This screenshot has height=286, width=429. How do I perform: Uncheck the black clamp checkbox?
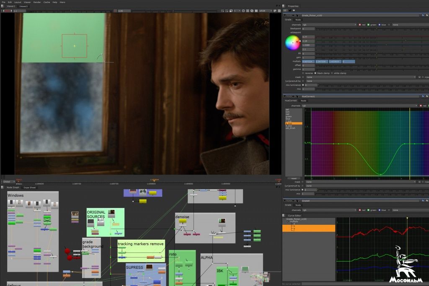(315, 73)
